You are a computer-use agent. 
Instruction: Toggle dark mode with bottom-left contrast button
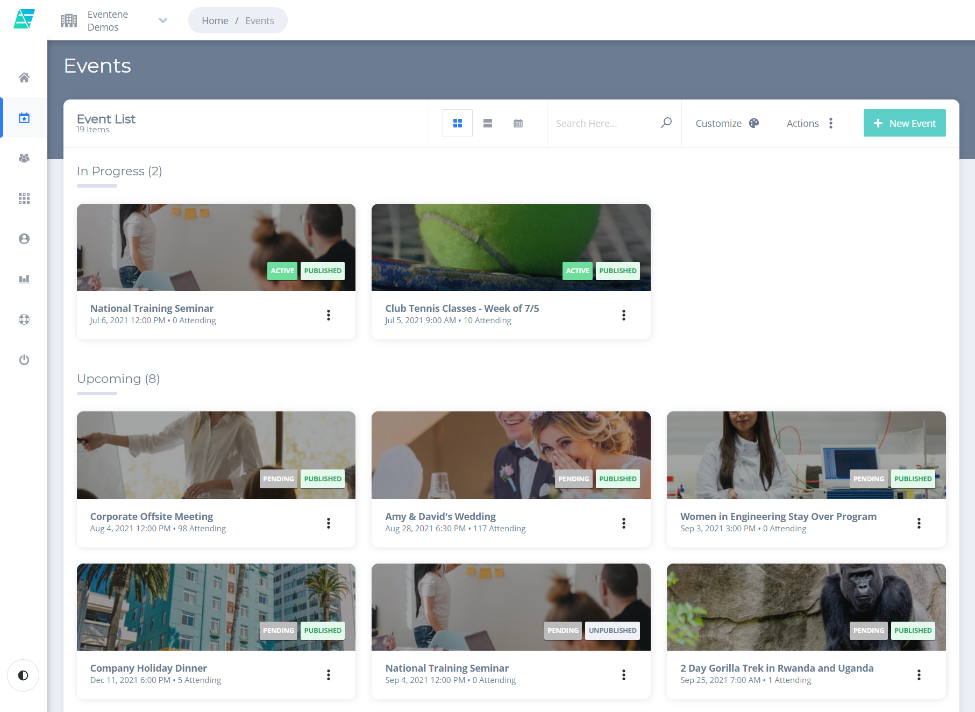(x=23, y=676)
